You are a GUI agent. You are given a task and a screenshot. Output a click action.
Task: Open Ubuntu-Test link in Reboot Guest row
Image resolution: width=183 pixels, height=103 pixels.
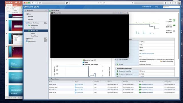pos(80,90)
